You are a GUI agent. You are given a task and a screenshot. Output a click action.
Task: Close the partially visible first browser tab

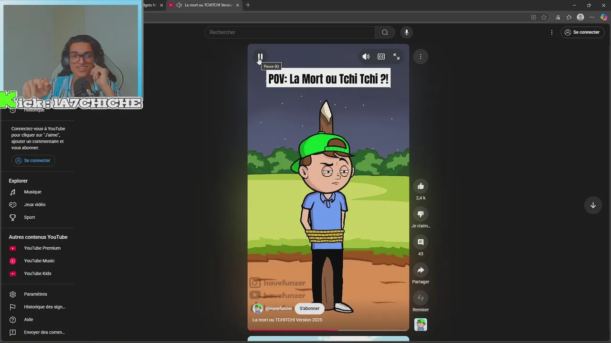(x=161, y=5)
